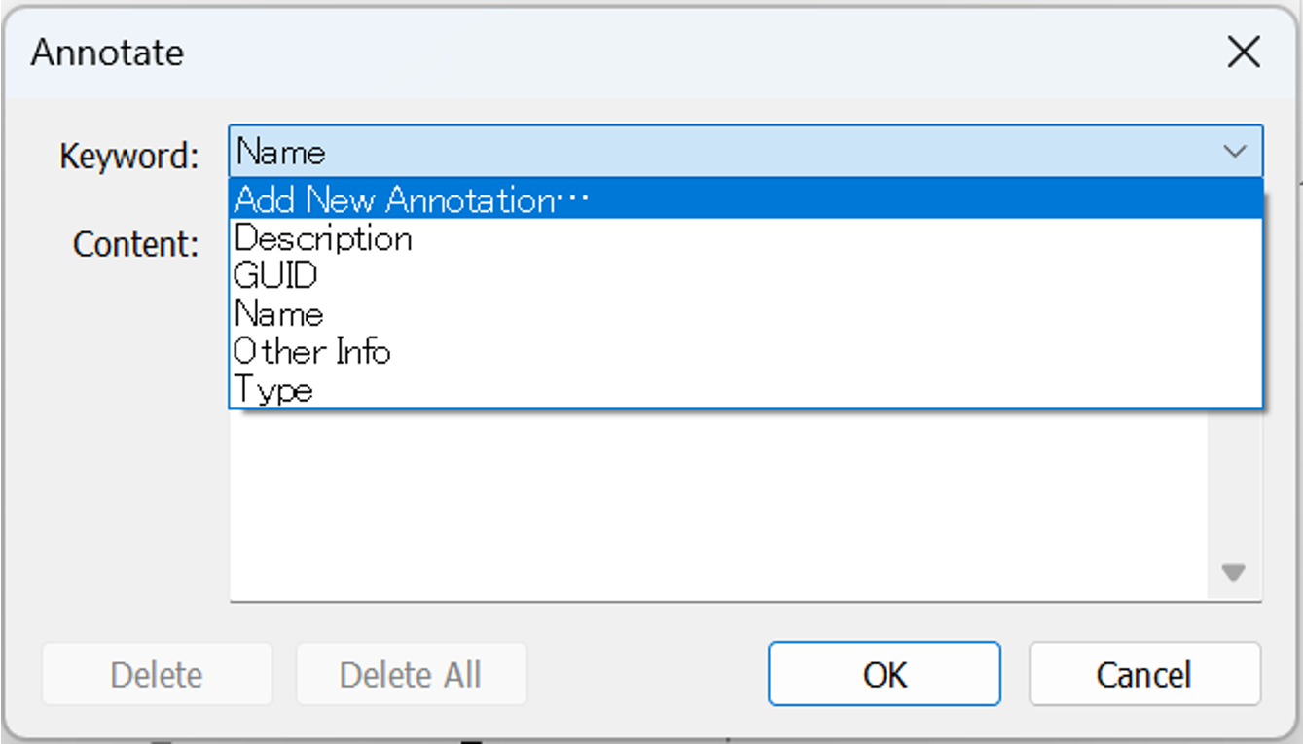The image size is (1303, 744).
Task: Select Description in the keyword list
Action: point(323,238)
